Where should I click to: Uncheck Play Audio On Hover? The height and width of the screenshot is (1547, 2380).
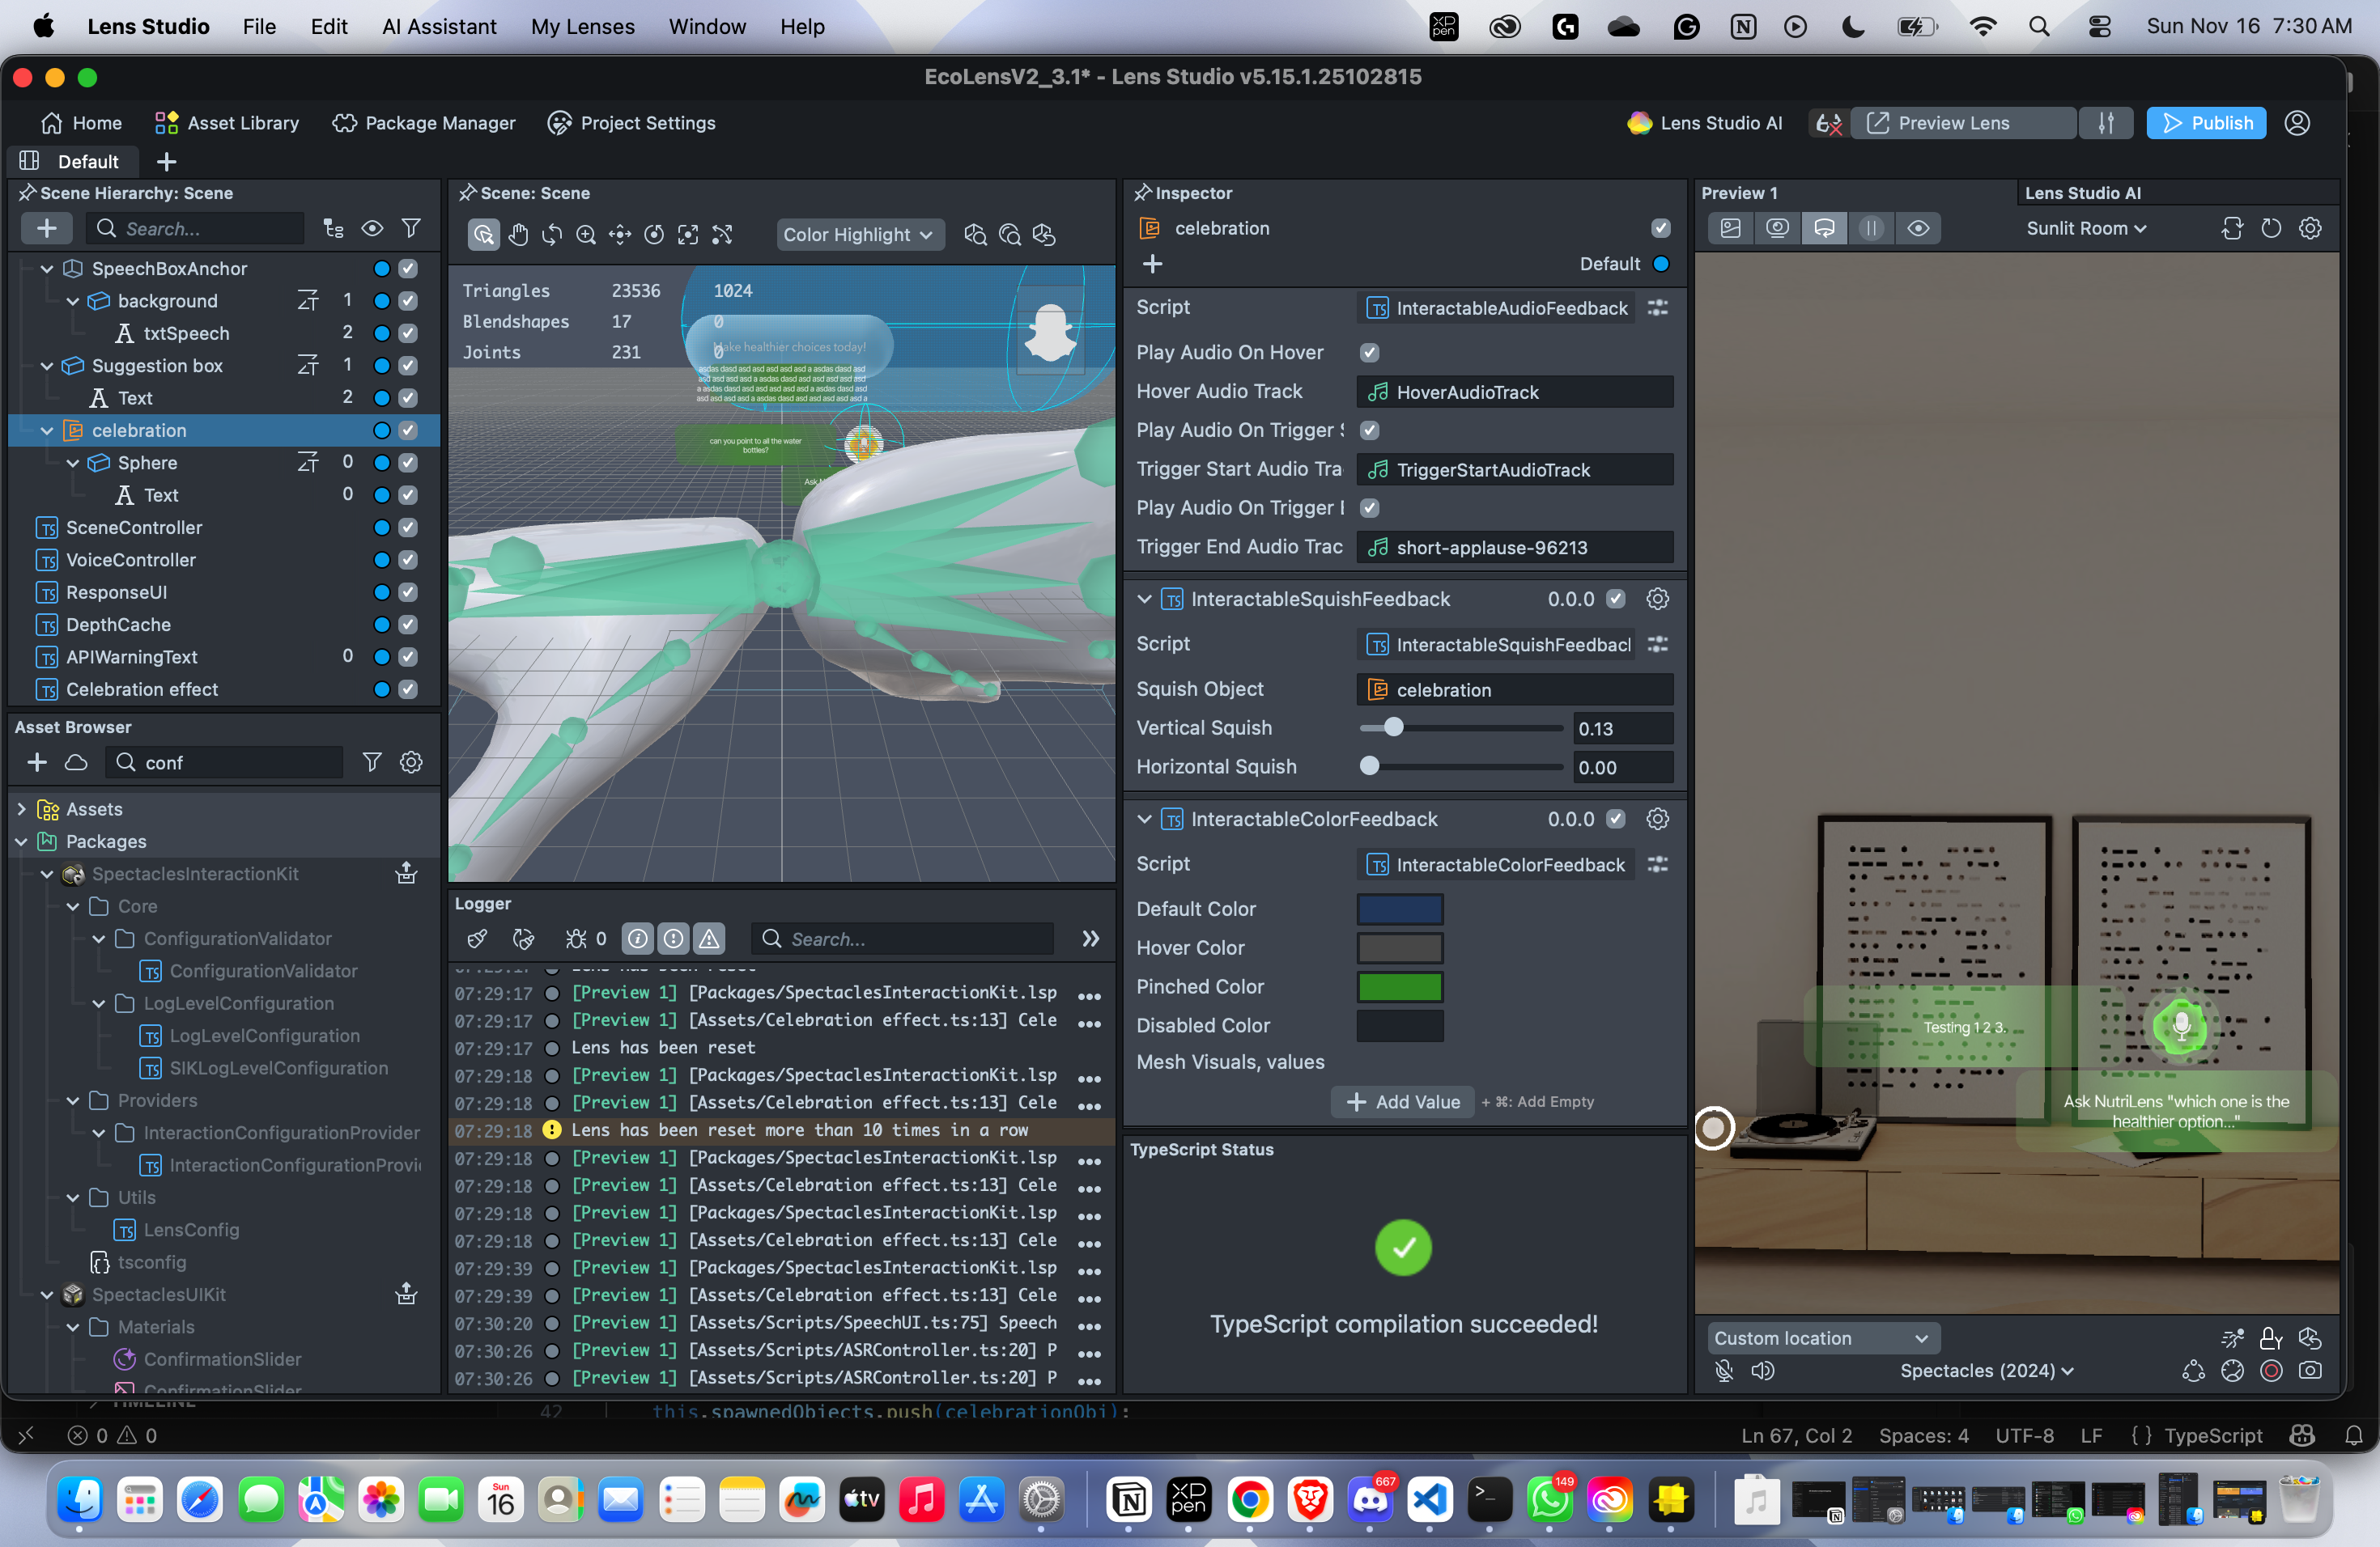(1369, 353)
